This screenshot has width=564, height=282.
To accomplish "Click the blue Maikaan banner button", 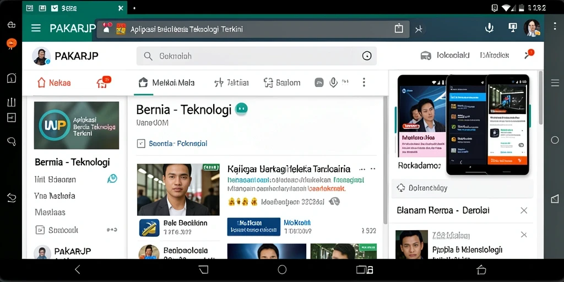I will (x=253, y=226).
